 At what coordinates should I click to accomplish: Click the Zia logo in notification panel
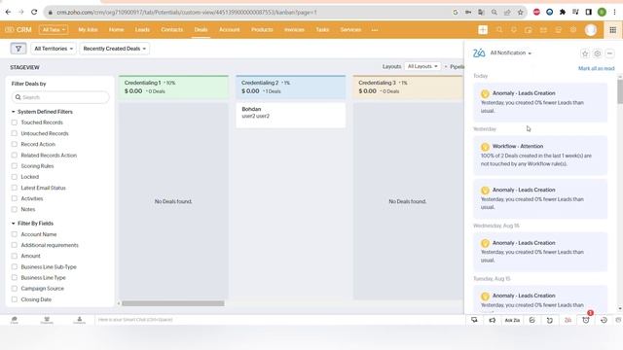click(x=479, y=52)
